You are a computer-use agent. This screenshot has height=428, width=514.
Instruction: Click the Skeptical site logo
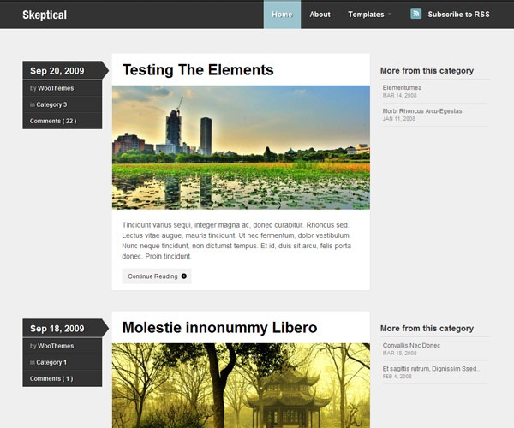pyautogui.click(x=45, y=15)
